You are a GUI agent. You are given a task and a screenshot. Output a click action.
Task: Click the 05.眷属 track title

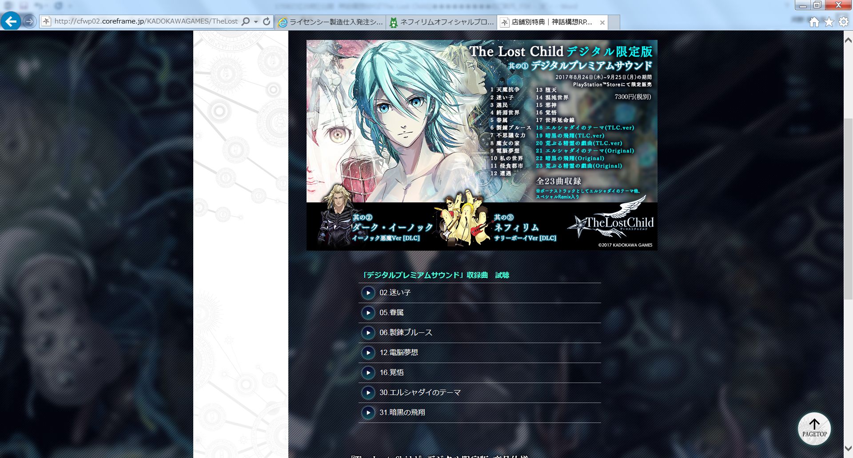pyautogui.click(x=391, y=313)
